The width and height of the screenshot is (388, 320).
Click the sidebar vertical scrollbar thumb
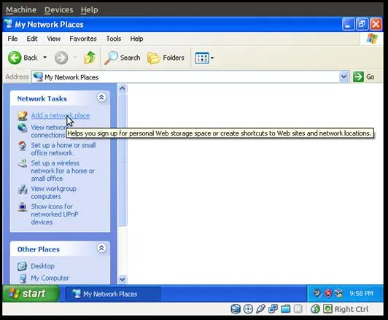(x=123, y=160)
